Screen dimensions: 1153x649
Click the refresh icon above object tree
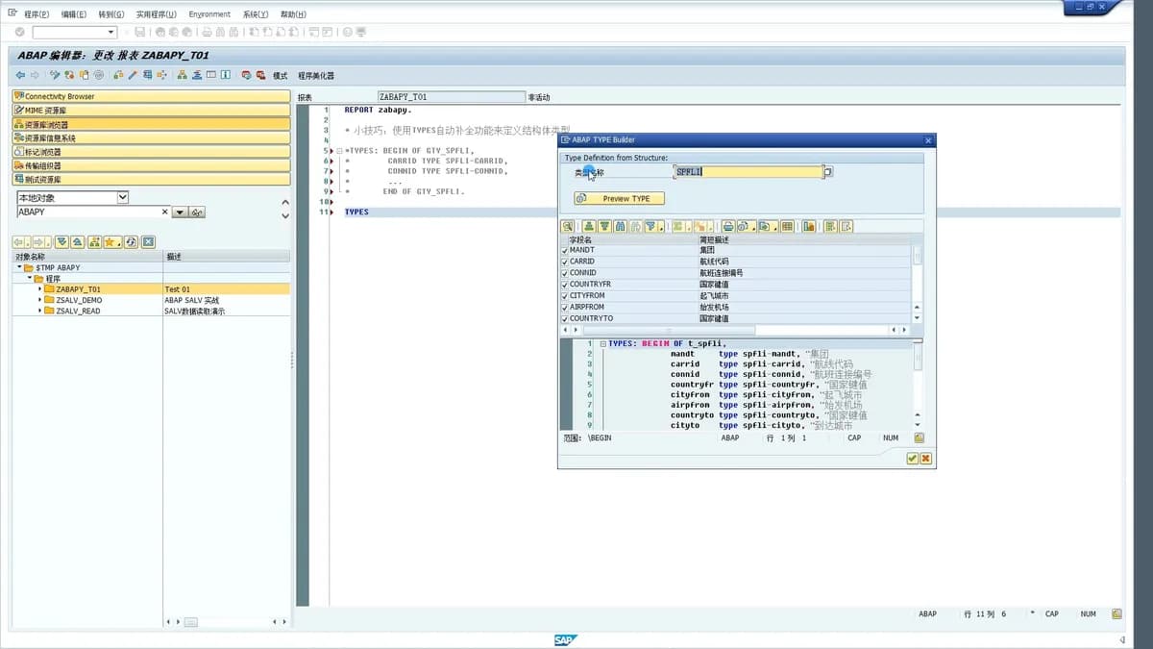click(x=131, y=241)
